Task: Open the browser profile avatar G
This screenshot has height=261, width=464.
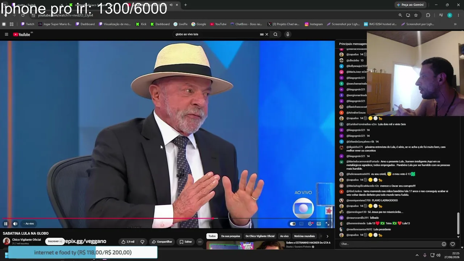Action: click(450, 15)
